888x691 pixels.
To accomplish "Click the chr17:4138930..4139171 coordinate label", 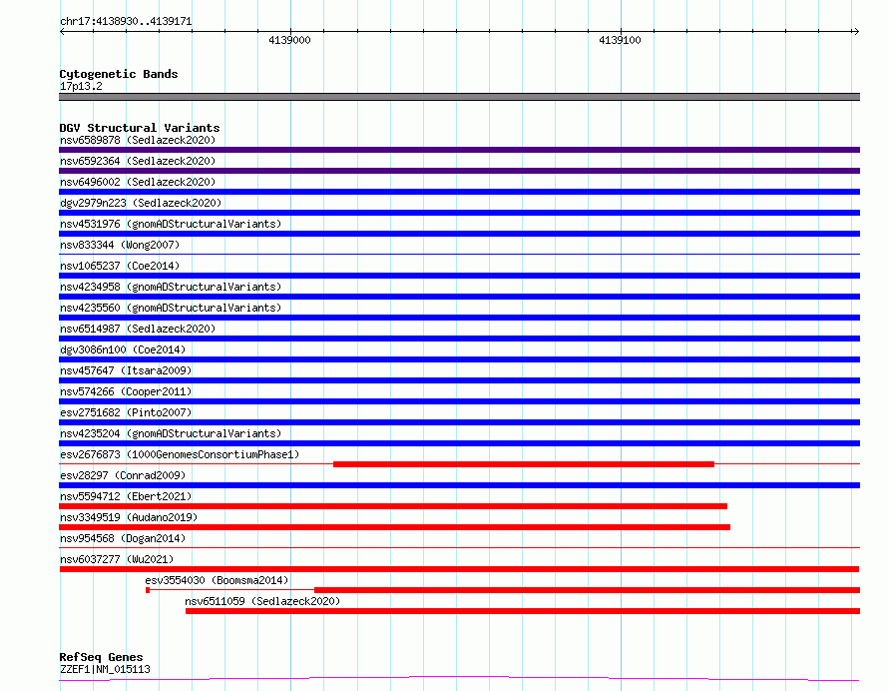I will [126, 22].
